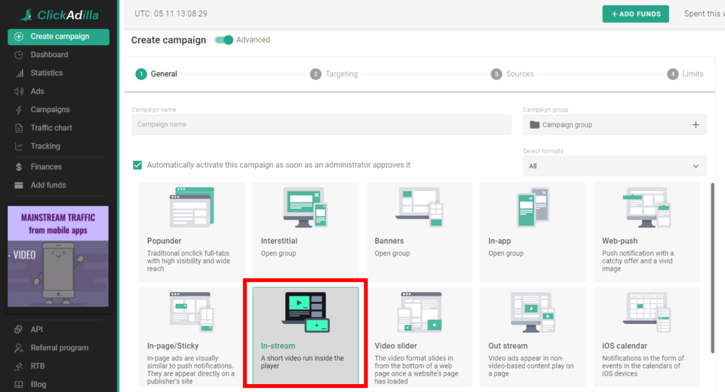Click the ADD FUNDS button
This screenshot has width=725, height=392.
[636, 13]
